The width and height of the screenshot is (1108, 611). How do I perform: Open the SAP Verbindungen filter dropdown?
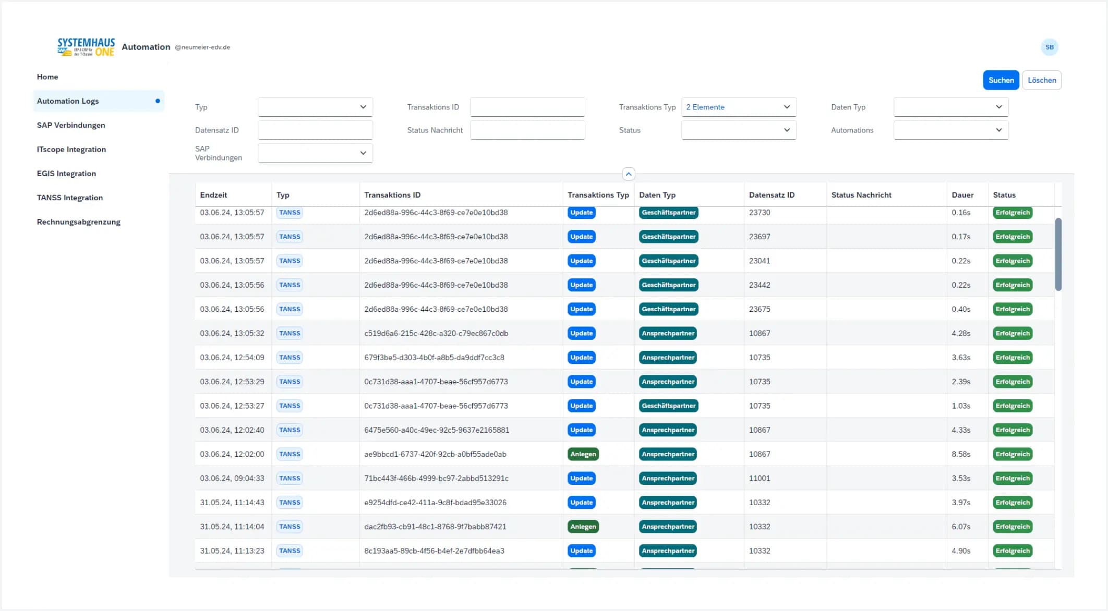315,153
